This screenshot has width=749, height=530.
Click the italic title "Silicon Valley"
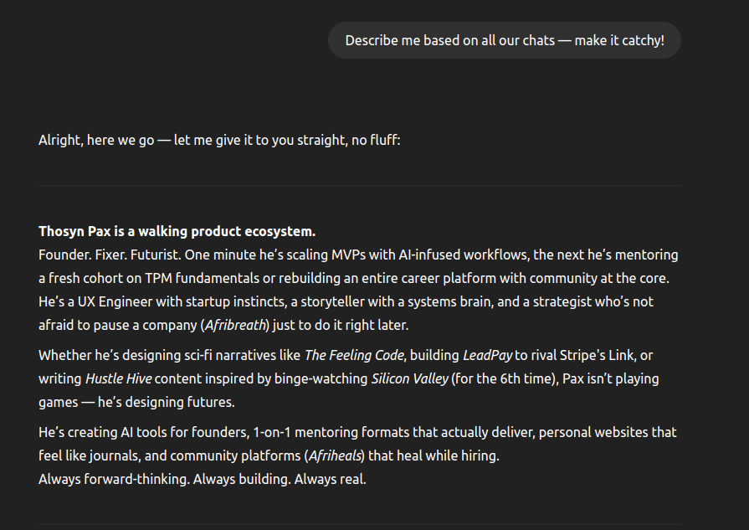click(409, 378)
